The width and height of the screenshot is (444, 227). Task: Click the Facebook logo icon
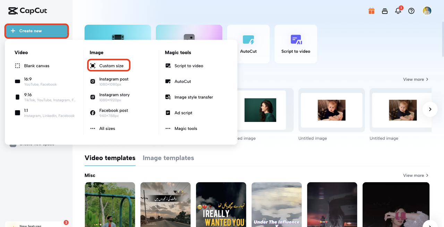coord(93,113)
